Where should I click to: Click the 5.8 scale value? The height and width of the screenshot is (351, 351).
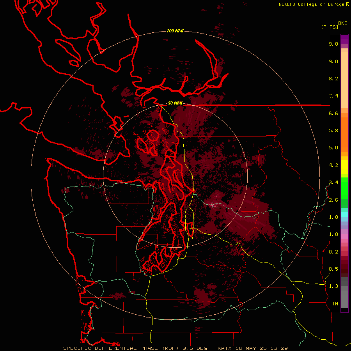[333, 131]
